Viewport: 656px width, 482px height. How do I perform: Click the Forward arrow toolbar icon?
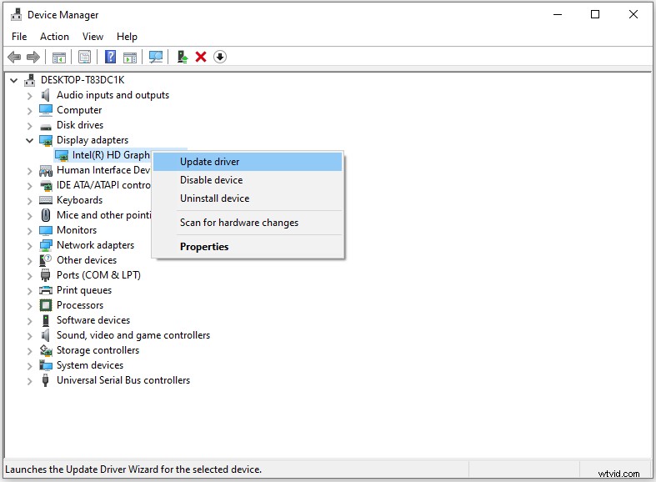pyautogui.click(x=33, y=57)
